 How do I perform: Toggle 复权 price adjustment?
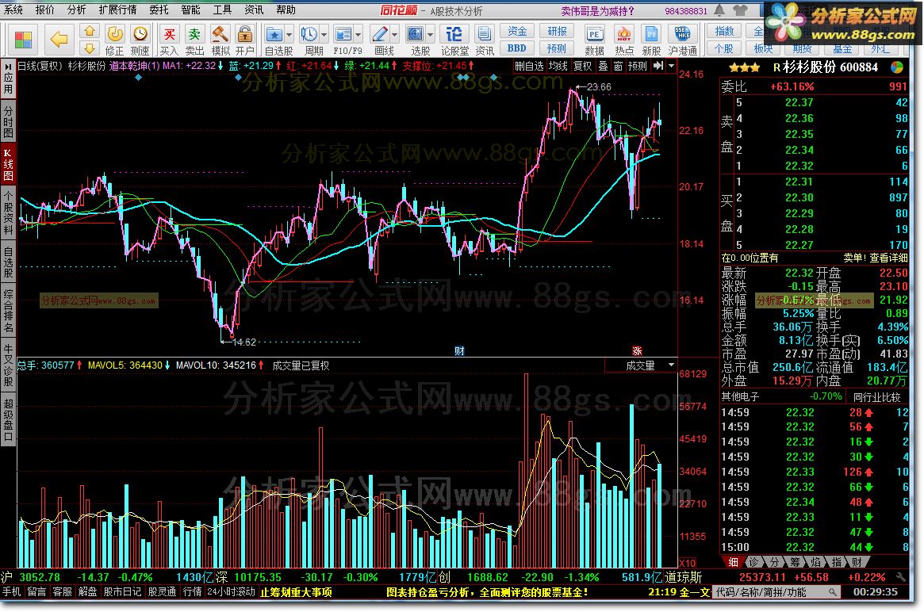[583, 66]
